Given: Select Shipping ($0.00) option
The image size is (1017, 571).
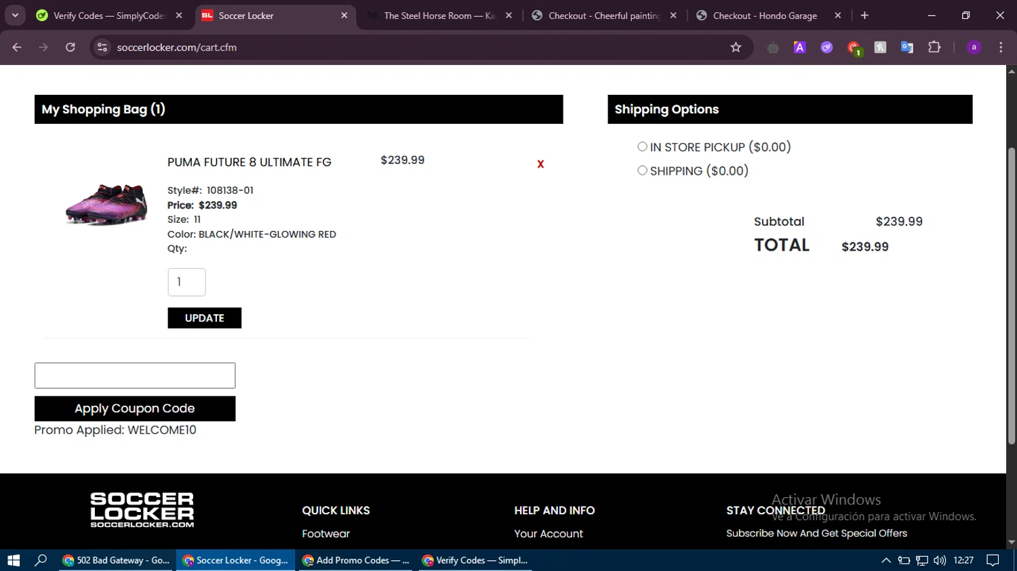Looking at the screenshot, I should click(x=642, y=171).
